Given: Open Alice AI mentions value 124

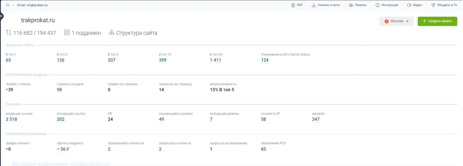Looking at the screenshot, I should tap(265, 60).
